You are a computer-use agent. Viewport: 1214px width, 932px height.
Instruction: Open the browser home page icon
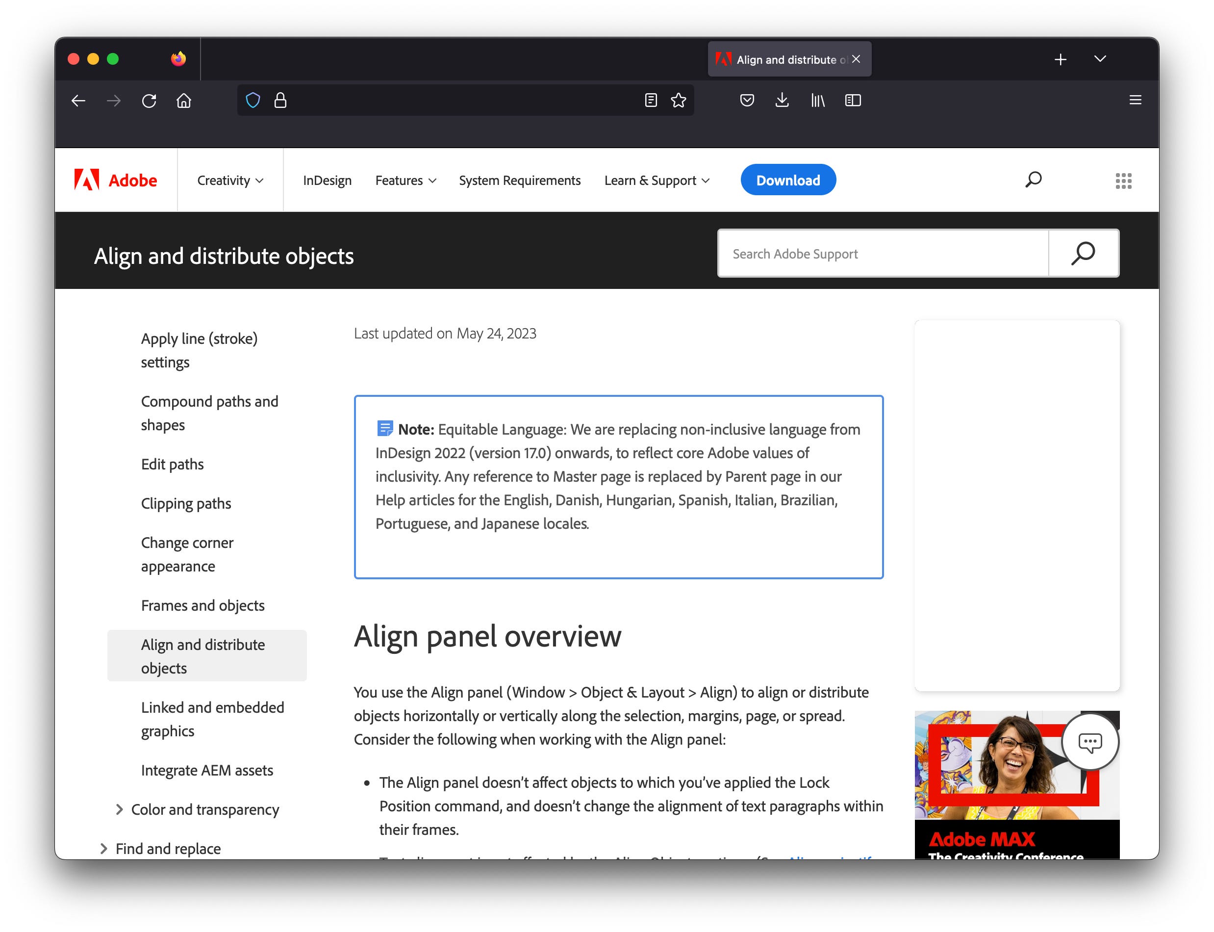183,101
